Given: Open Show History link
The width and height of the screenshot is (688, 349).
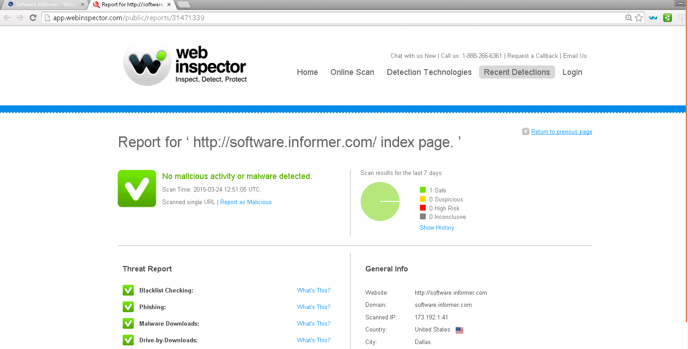Looking at the screenshot, I should pyautogui.click(x=436, y=227).
